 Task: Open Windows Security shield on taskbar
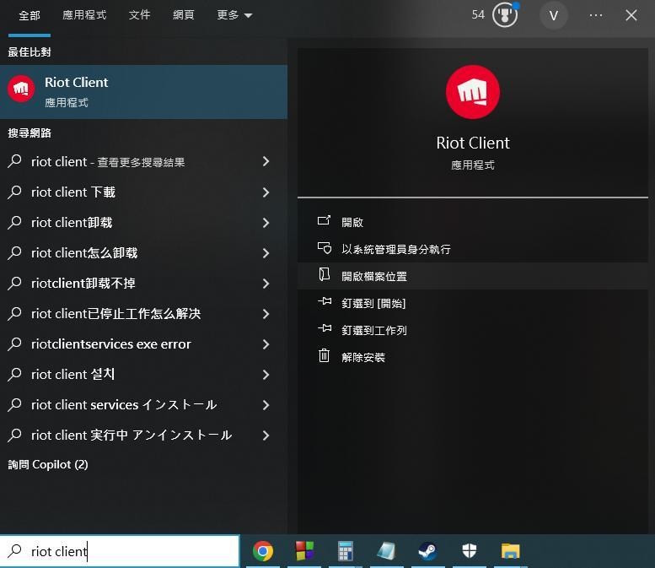470,550
